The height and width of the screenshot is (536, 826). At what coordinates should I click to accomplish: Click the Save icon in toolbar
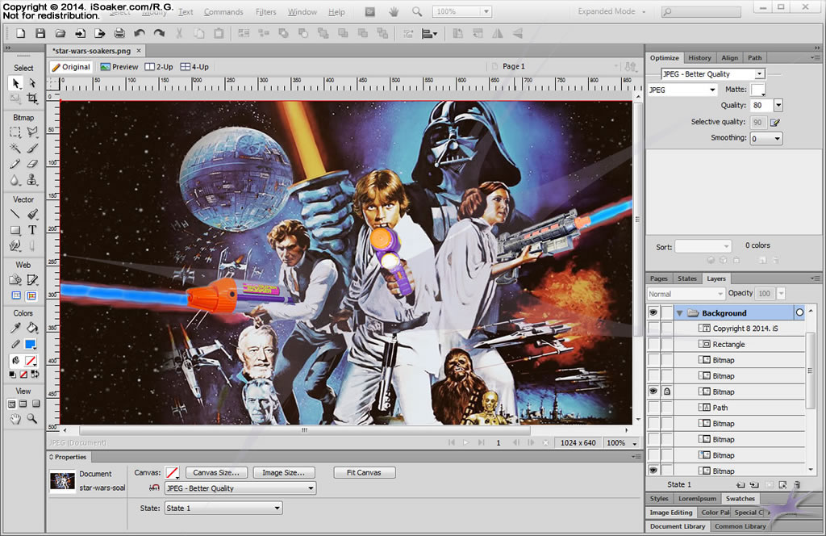pyautogui.click(x=40, y=33)
